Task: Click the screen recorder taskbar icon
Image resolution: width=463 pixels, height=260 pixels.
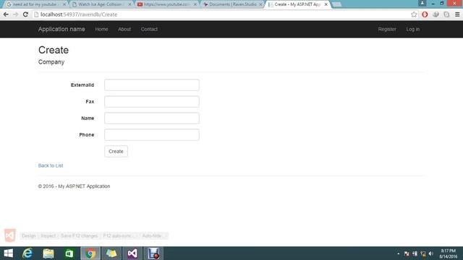Action: tap(153, 253)
